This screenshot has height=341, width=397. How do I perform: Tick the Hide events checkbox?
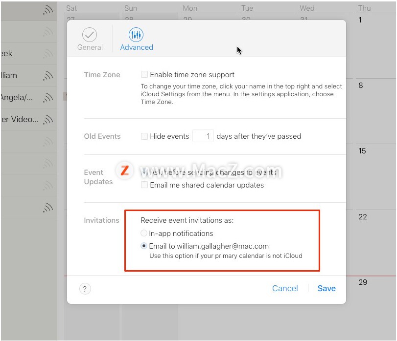click(x=144, y=136)
